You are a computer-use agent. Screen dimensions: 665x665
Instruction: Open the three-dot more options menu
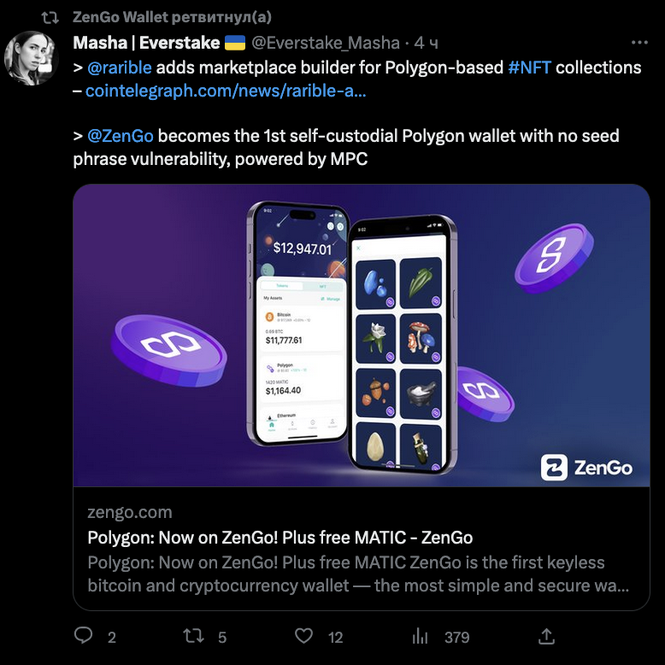coord(639,42)
